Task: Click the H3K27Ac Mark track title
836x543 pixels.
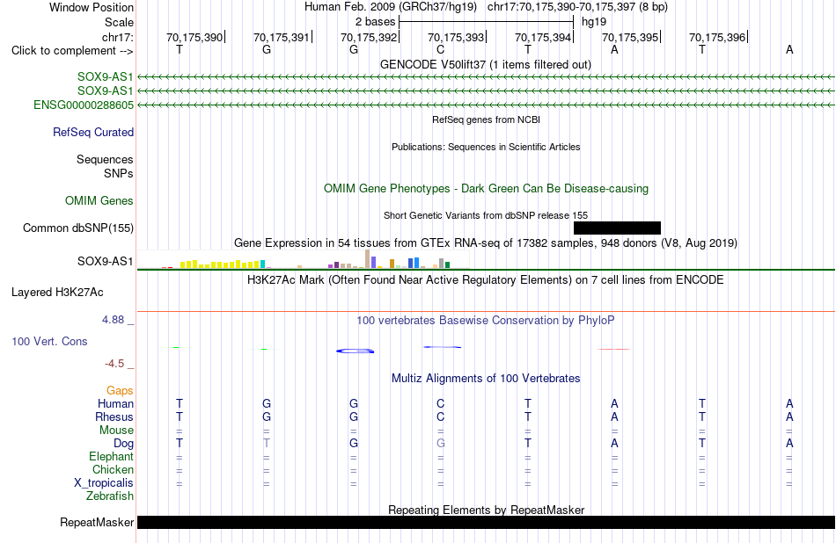Action: coord(486,280)
